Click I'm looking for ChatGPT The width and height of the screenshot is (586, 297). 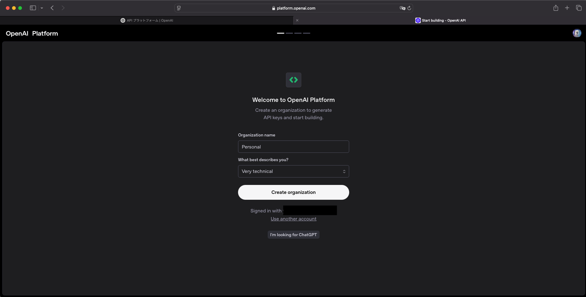point(294,235)
